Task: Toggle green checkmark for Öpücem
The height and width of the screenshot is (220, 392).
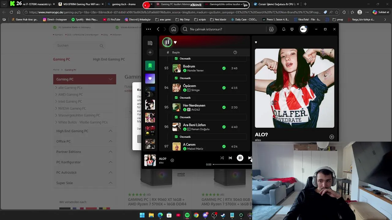Action: (x=224, y=88)
